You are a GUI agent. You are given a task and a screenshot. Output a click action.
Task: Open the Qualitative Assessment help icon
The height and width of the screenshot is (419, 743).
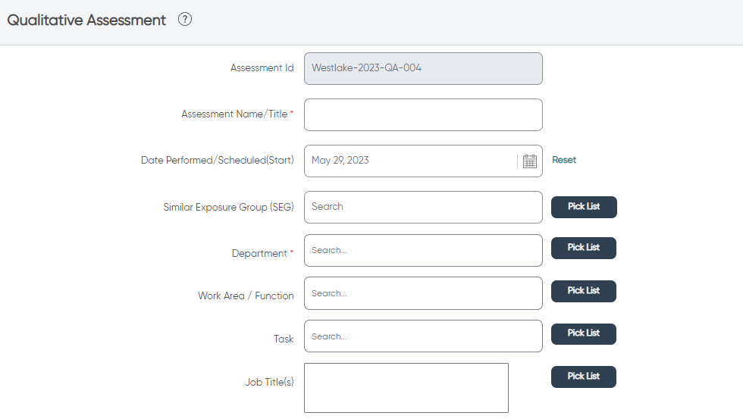[185, 20]
